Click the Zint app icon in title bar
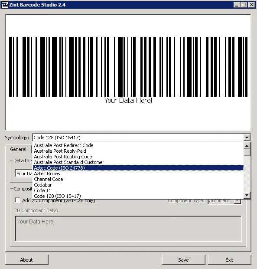 [4, 5]
